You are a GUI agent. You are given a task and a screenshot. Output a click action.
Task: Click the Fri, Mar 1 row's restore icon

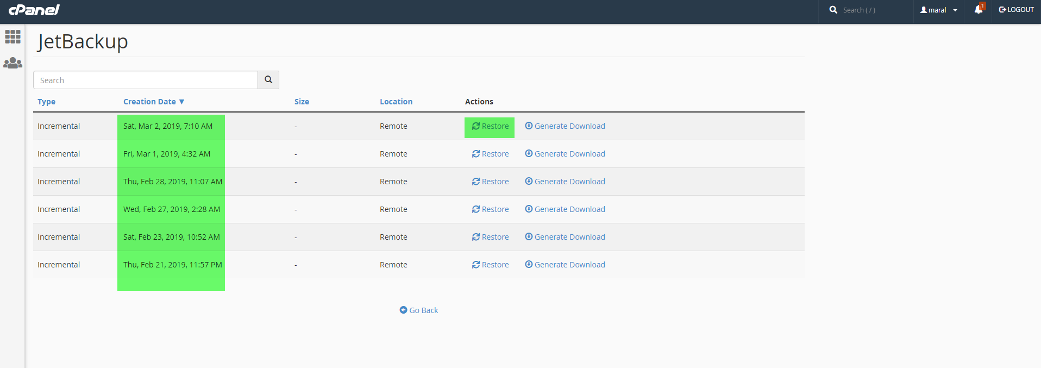(x=476, y=154)
